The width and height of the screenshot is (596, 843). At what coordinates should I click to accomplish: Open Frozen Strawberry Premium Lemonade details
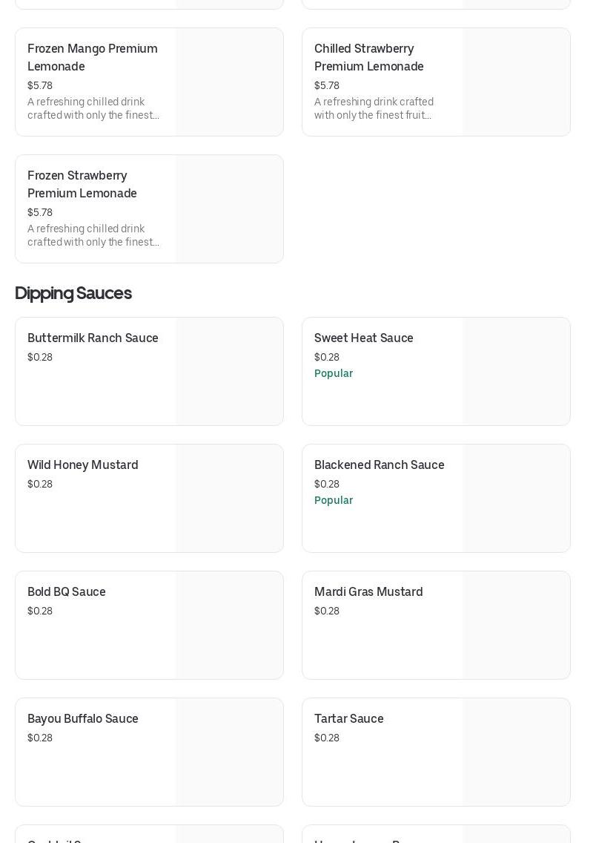pyautogui.click(x=82, y=184)
